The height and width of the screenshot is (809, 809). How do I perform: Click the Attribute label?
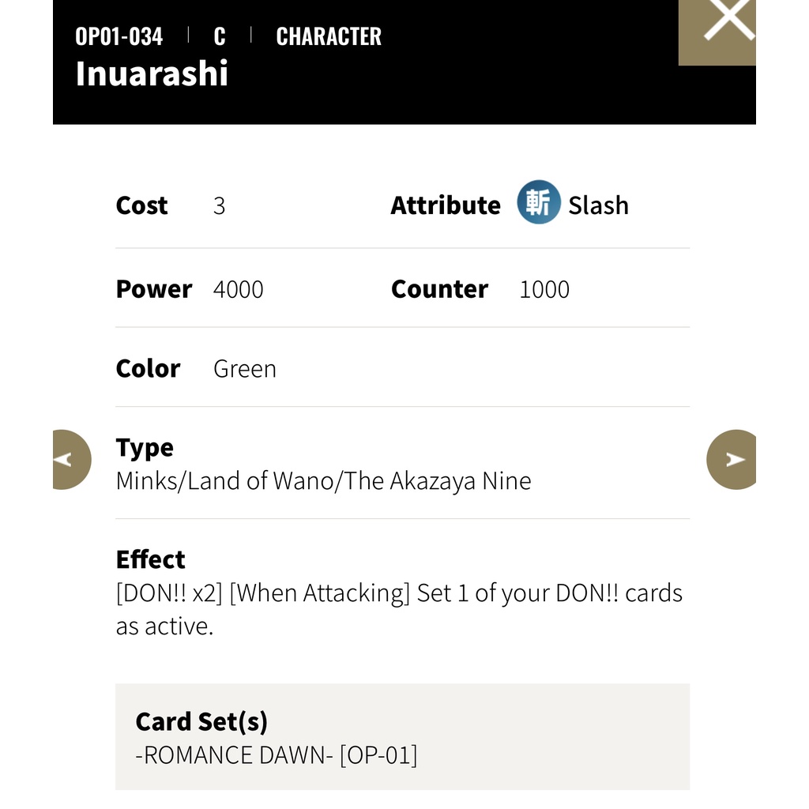point(446,205)
